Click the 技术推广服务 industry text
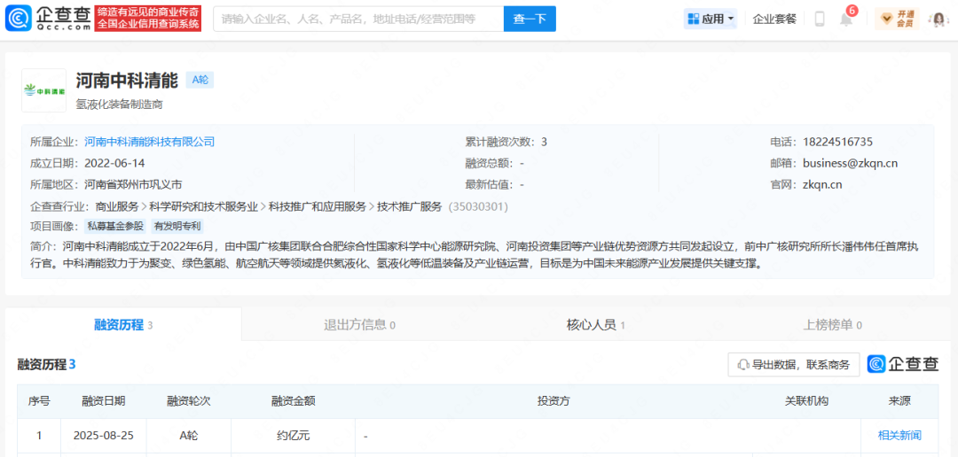958x457 pixels. tap(409, 206)
